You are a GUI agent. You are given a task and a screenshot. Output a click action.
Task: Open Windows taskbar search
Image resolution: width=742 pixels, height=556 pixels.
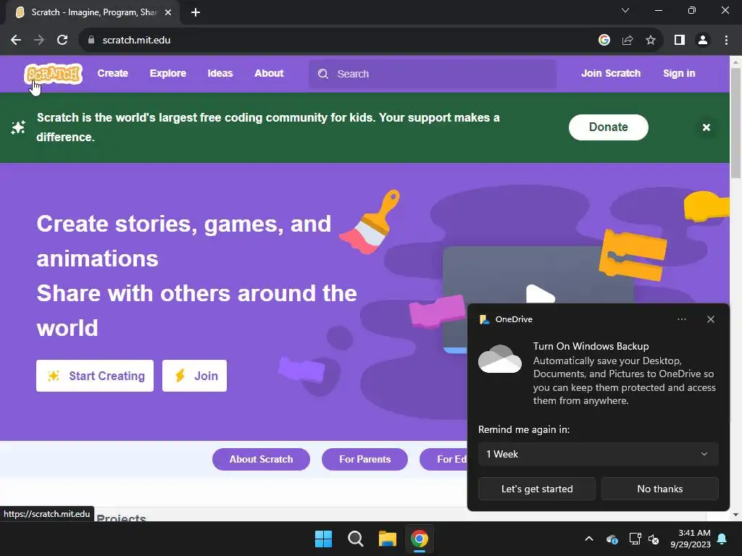pos(355,539)
